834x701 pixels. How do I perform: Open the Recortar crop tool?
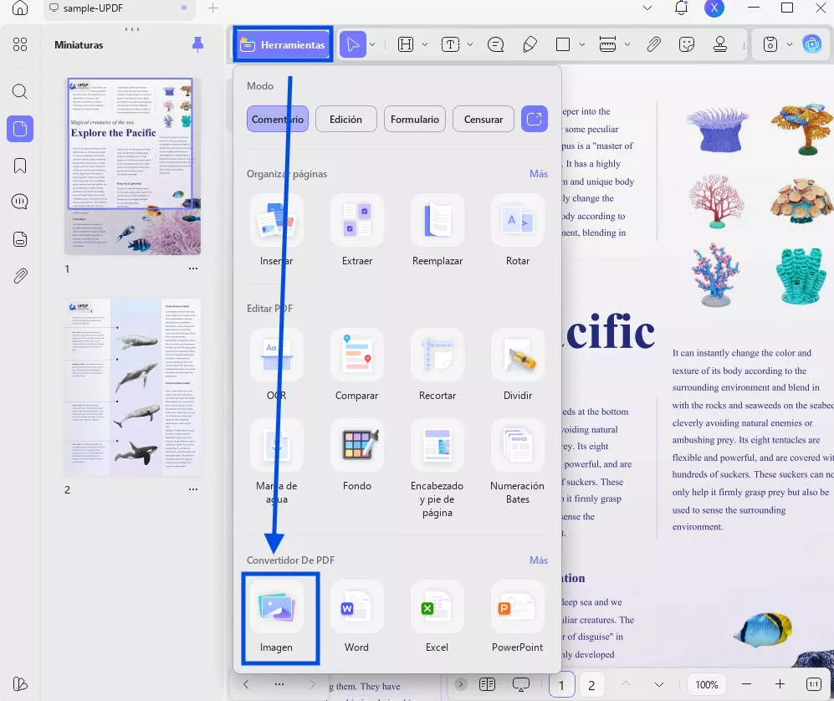[x=437, y=365]
